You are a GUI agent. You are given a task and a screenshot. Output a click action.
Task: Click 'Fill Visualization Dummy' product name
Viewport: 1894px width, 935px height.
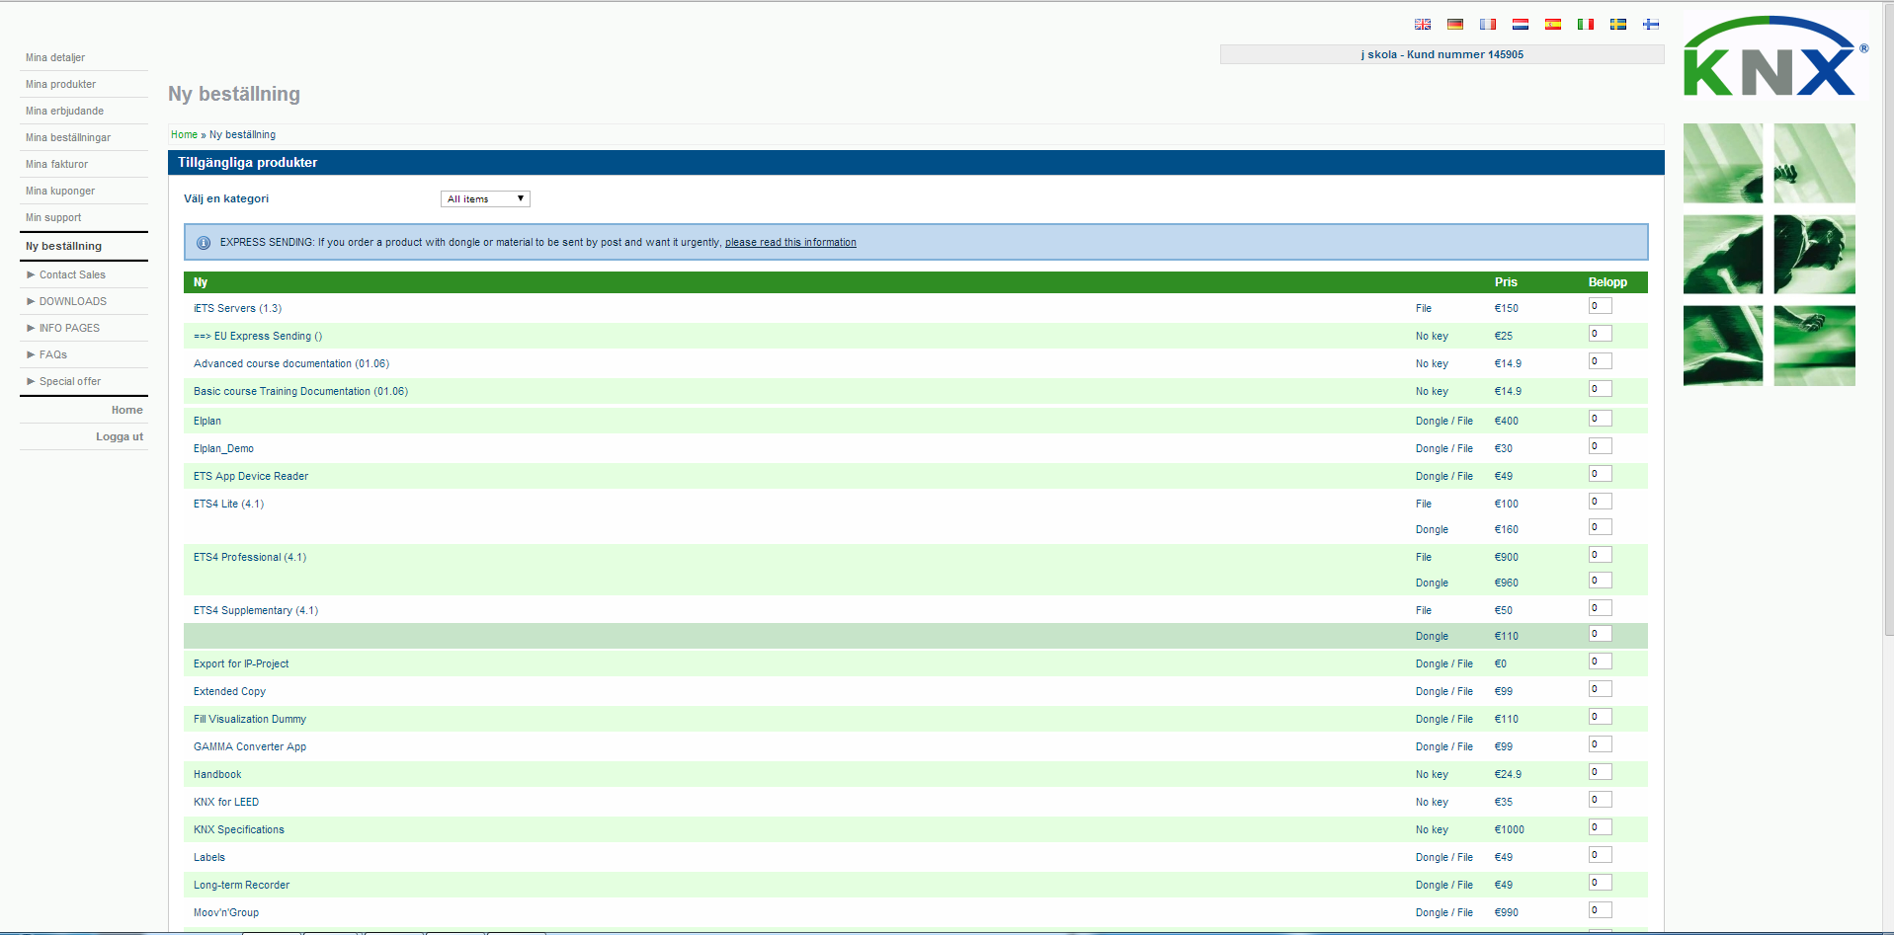click(250, 720)
